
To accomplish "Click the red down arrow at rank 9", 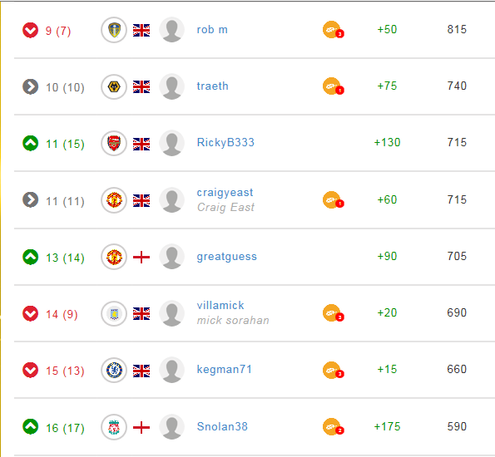I will pyautogui.click(x=30, y=30).
